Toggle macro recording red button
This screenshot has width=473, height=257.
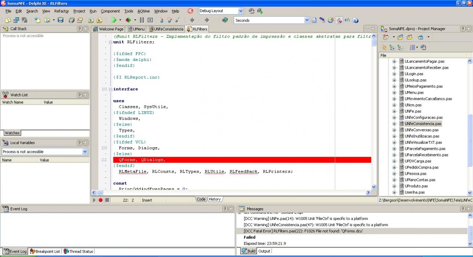tap(101, 200)
